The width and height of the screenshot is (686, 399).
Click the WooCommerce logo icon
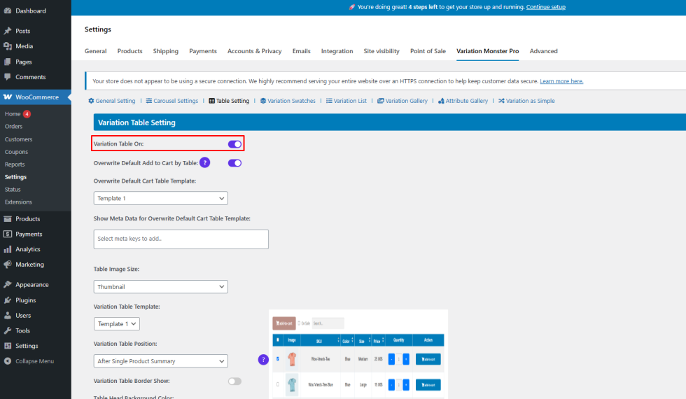[8, 97]
